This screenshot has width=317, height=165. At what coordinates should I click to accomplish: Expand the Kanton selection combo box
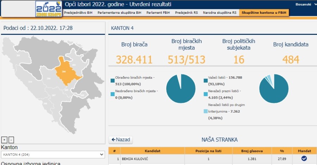point(53,154)
